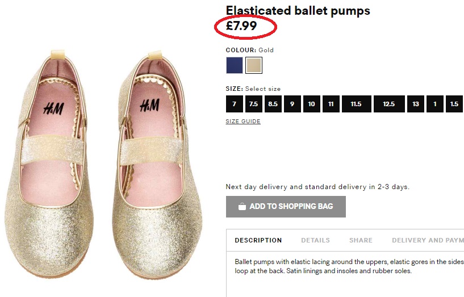Choose size 7.5
464x297 pixels.
click(x=254, y=104)
